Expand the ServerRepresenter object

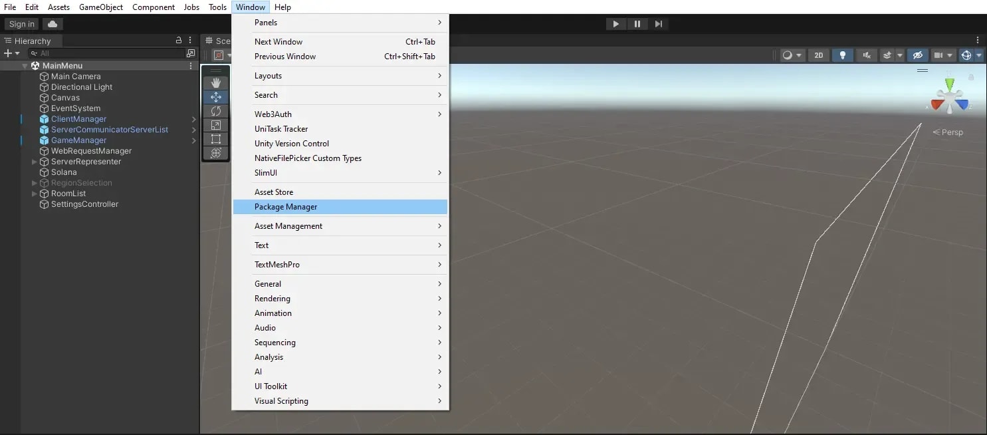coord(35,162)
